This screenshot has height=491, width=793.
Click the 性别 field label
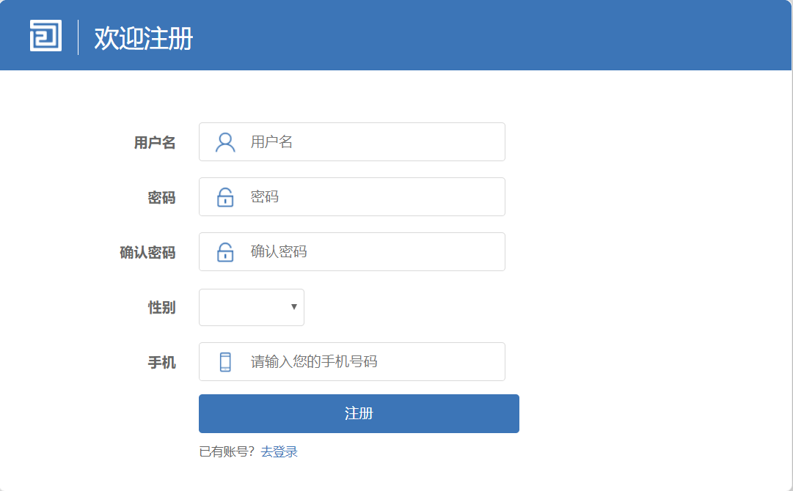pyautogui.click(x=161, y=308)
